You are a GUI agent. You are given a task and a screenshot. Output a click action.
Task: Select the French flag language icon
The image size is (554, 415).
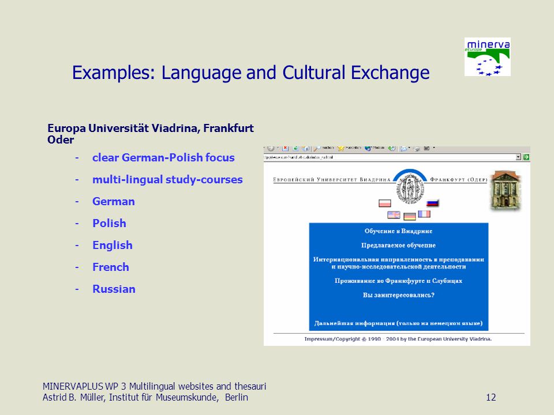(424, 213)
